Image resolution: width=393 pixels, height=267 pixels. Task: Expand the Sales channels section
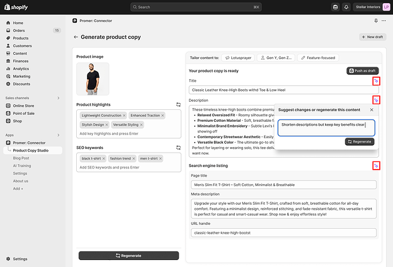coord(59,98)
